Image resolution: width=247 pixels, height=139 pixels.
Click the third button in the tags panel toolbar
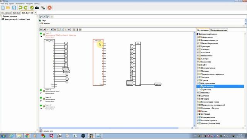click(x=48, y=17)
